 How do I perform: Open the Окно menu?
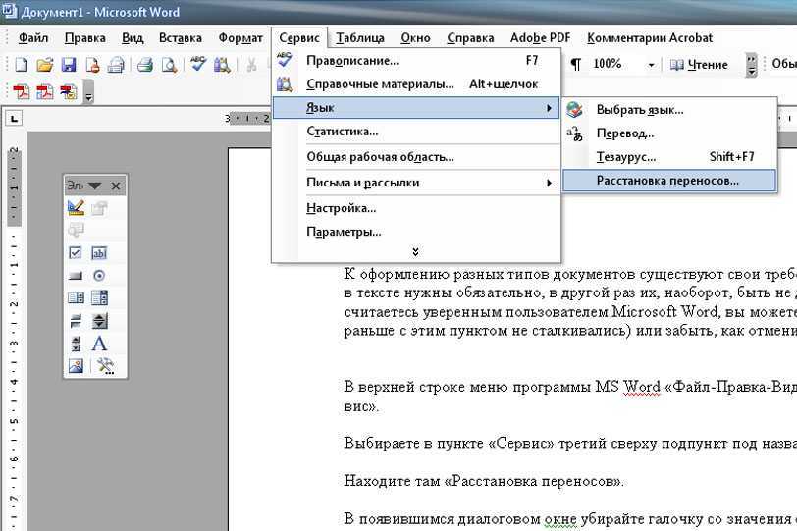(x=415, y=38)
